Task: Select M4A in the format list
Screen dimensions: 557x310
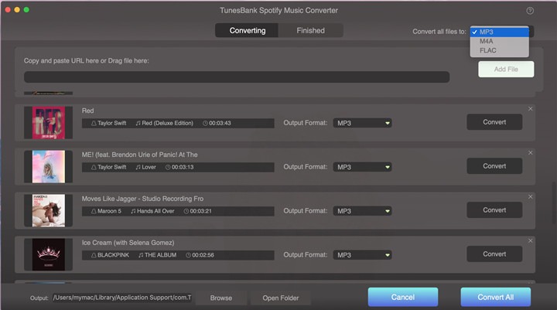Action: point(487,41)
